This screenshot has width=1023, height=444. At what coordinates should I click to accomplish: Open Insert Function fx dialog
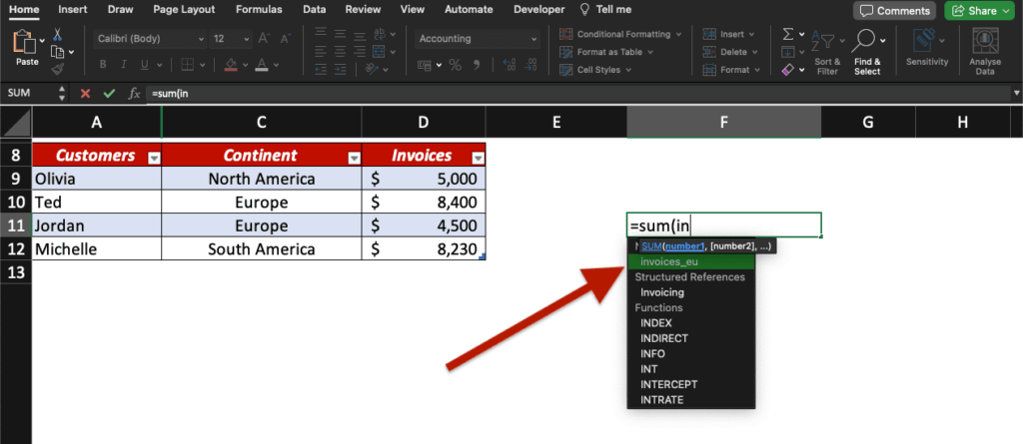[134, 93]
